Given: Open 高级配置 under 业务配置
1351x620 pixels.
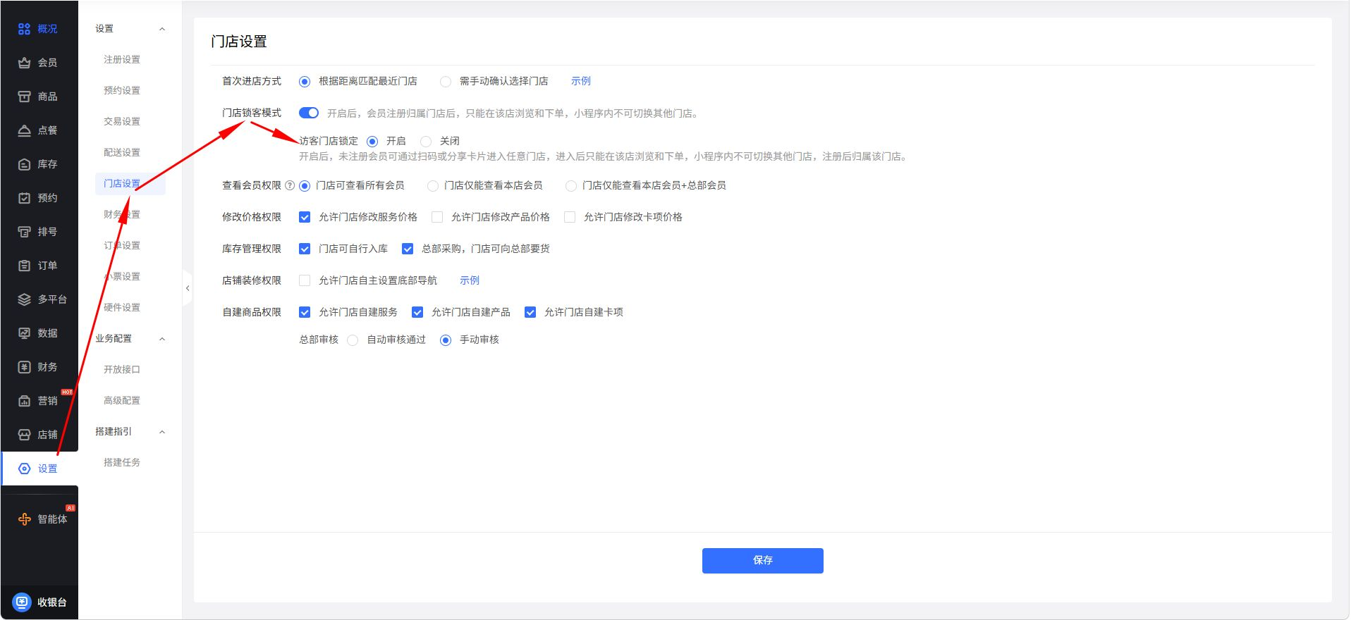Looking at the screenshot, I should click(122, 400).
